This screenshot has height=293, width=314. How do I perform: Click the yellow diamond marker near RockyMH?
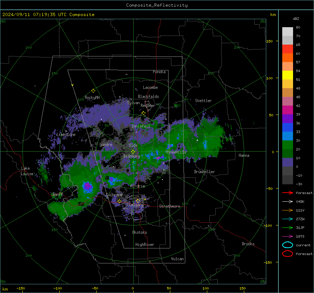[x=93, y=91]
